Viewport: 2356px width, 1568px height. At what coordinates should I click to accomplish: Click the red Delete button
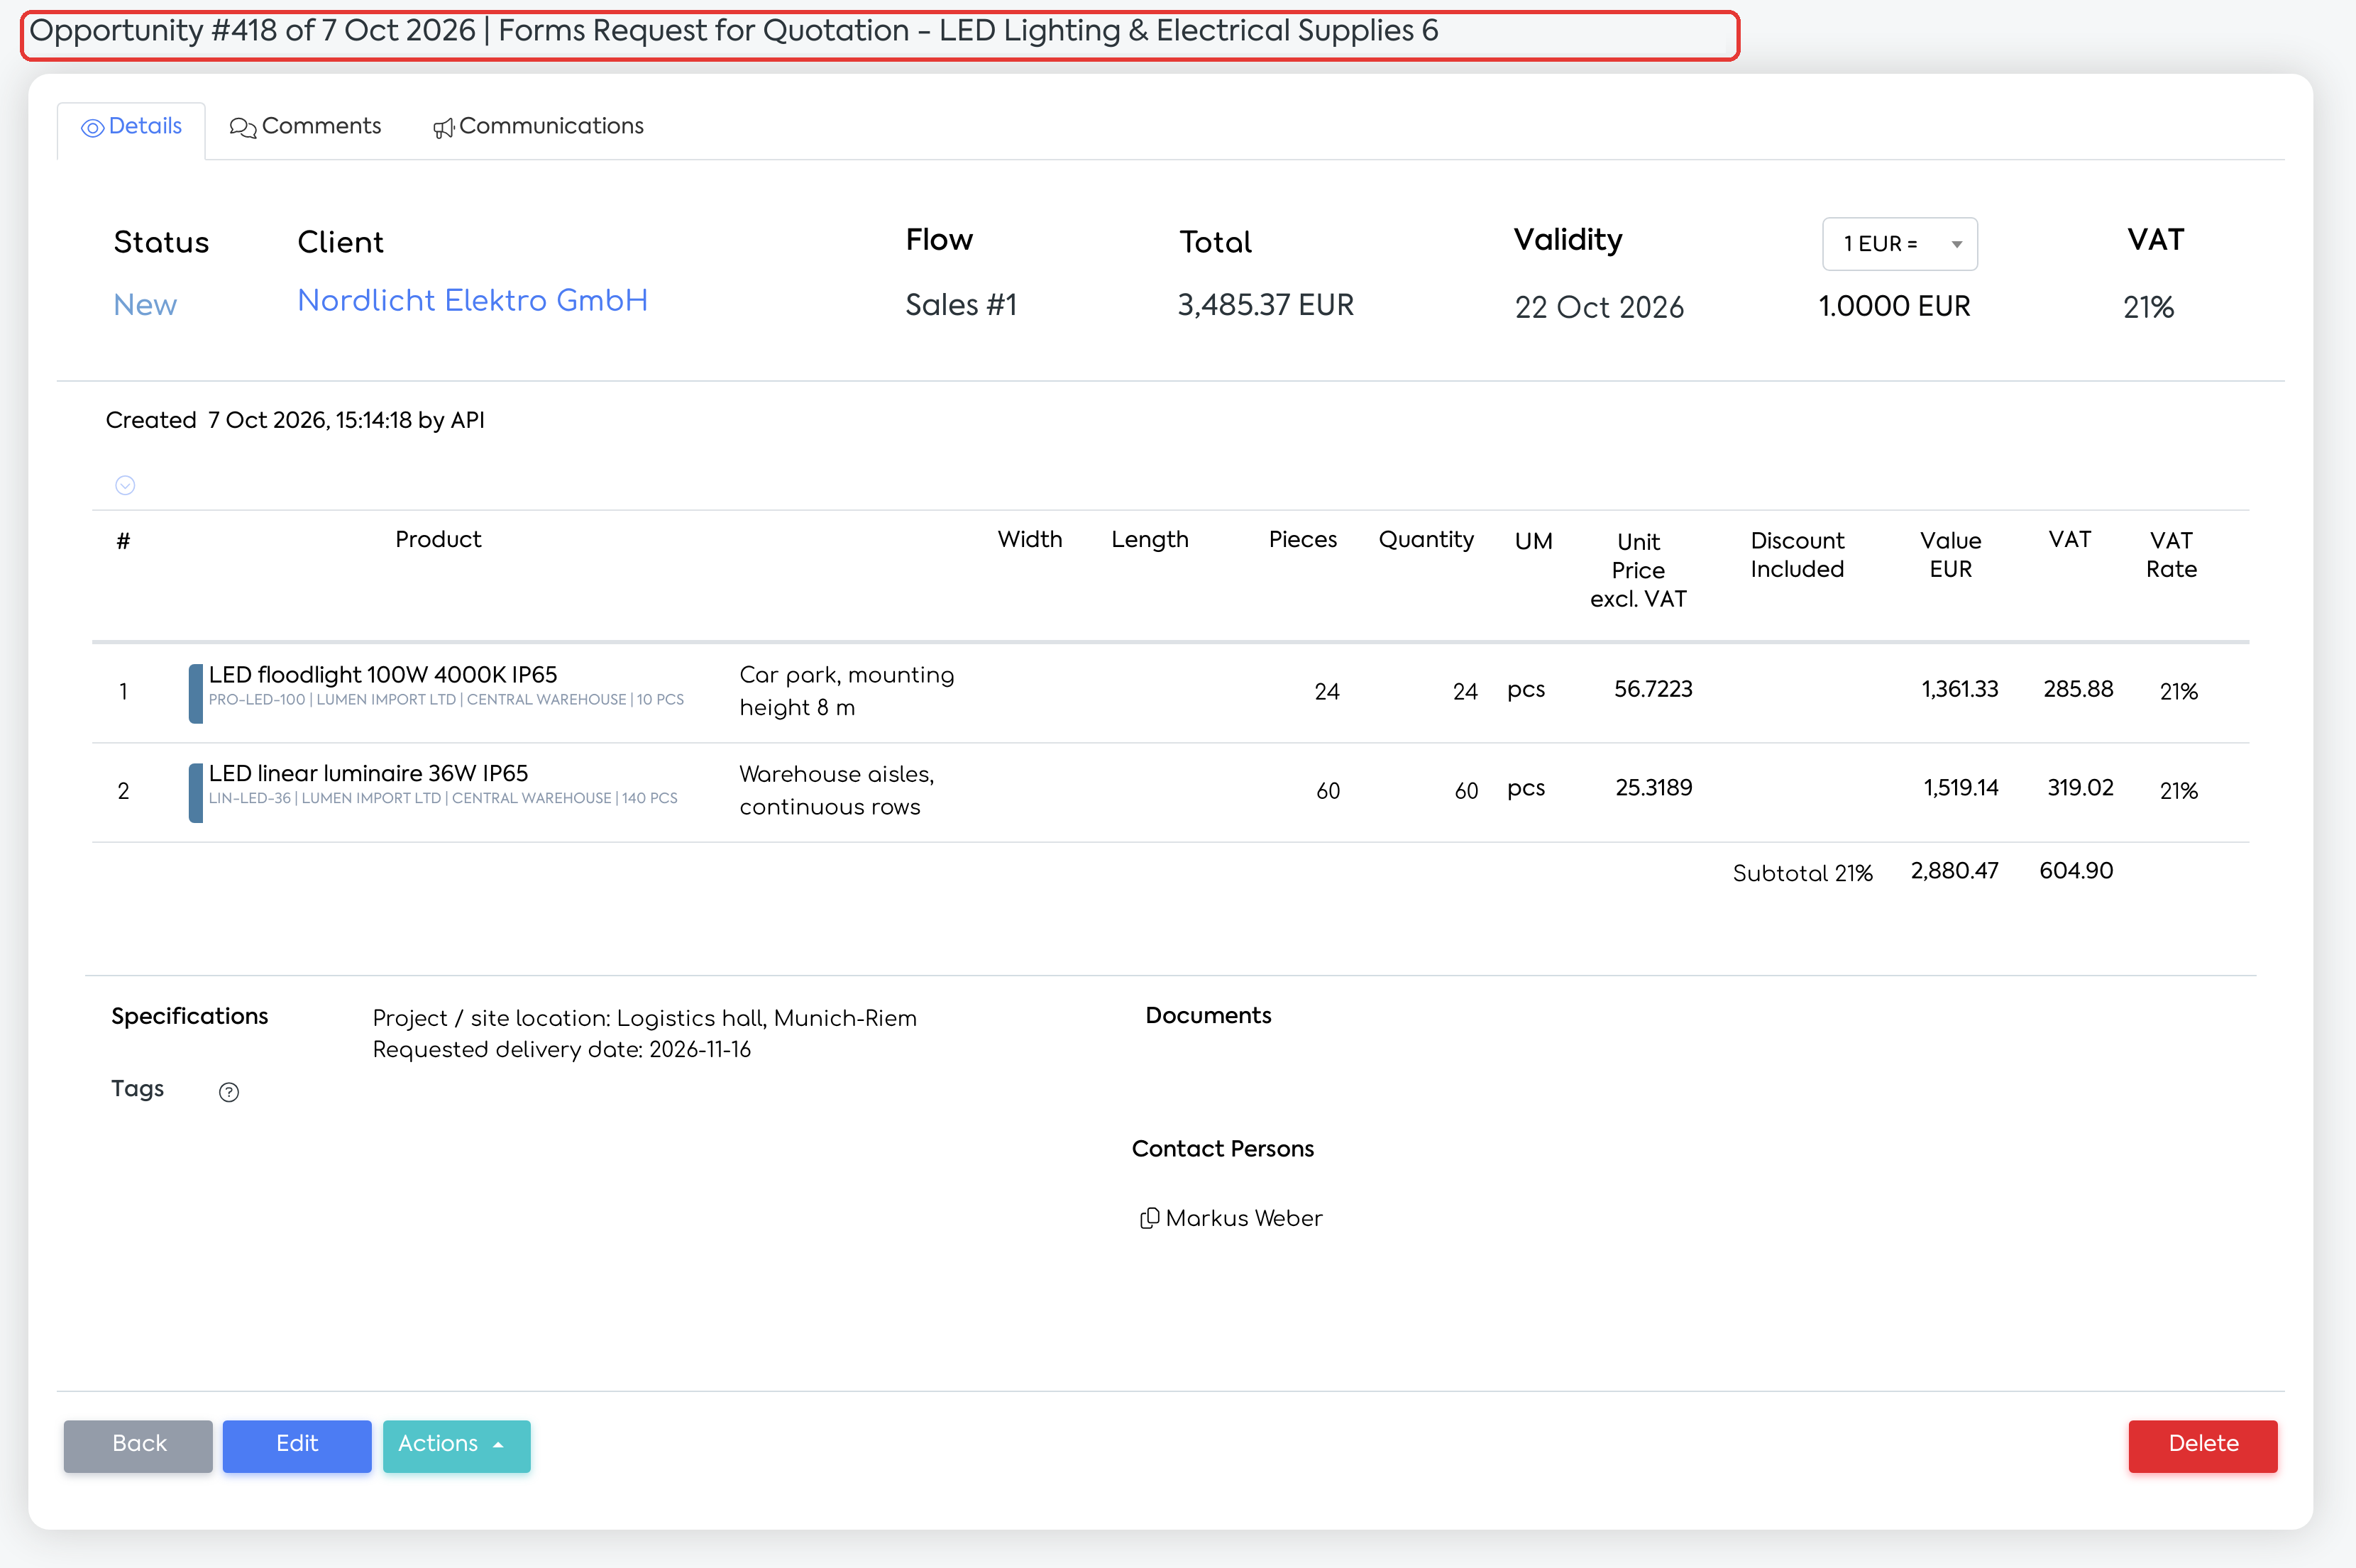click(x=2202, y=1445)
